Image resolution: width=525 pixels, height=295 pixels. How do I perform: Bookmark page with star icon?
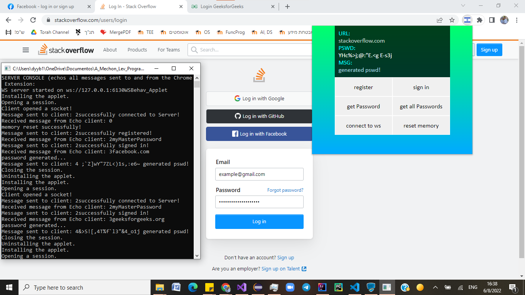click(452, 20)
